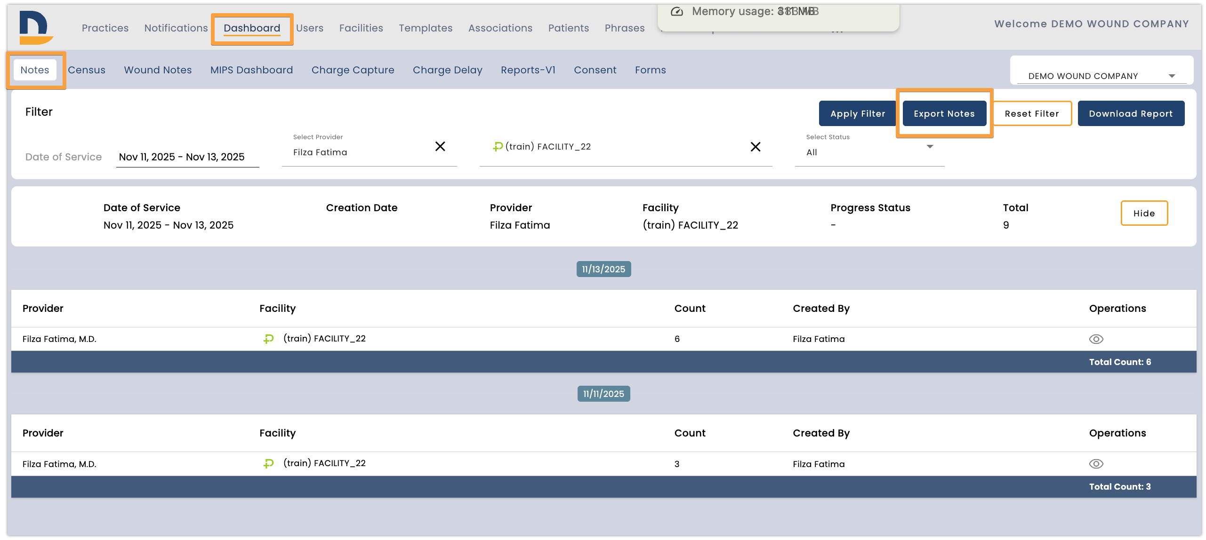Click the summary Provider value Filza Fatima
The height and width of the screenshot is (540, 1206).
tap(520, 225)
